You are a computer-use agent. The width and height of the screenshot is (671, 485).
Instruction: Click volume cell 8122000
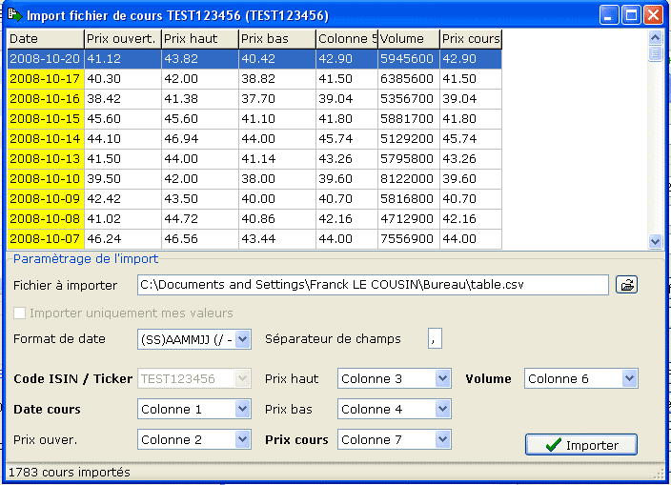(409, 179)
